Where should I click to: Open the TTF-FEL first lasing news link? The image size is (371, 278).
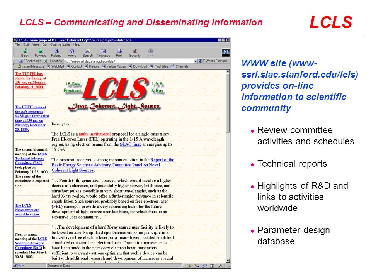[31, 80]
